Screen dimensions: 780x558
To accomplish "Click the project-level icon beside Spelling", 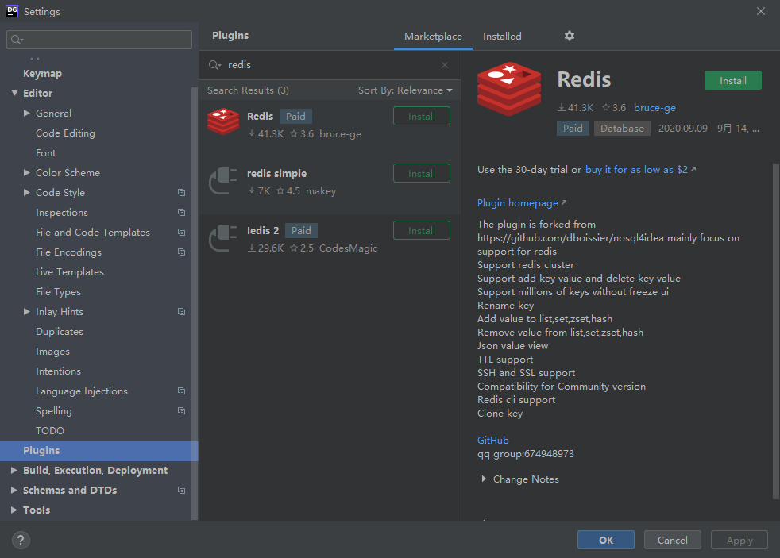I will click(x=182, y=411).
